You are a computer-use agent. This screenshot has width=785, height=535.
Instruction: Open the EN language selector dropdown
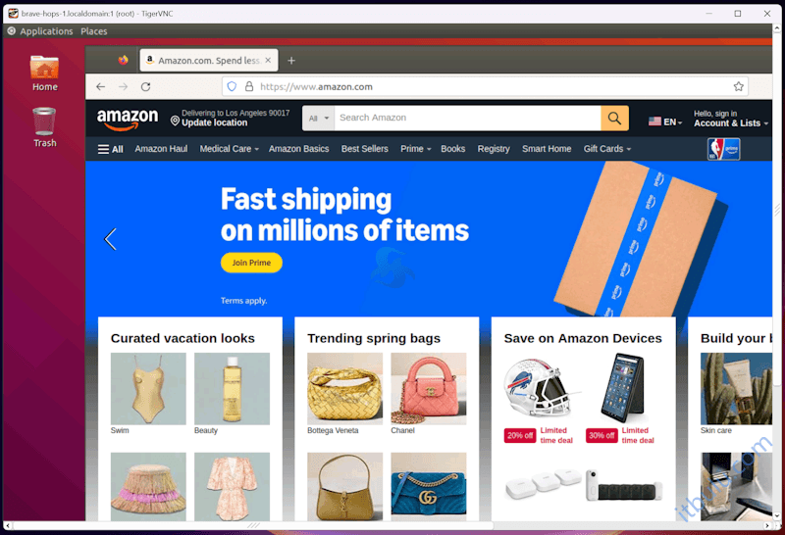click(x=665, y=122)
